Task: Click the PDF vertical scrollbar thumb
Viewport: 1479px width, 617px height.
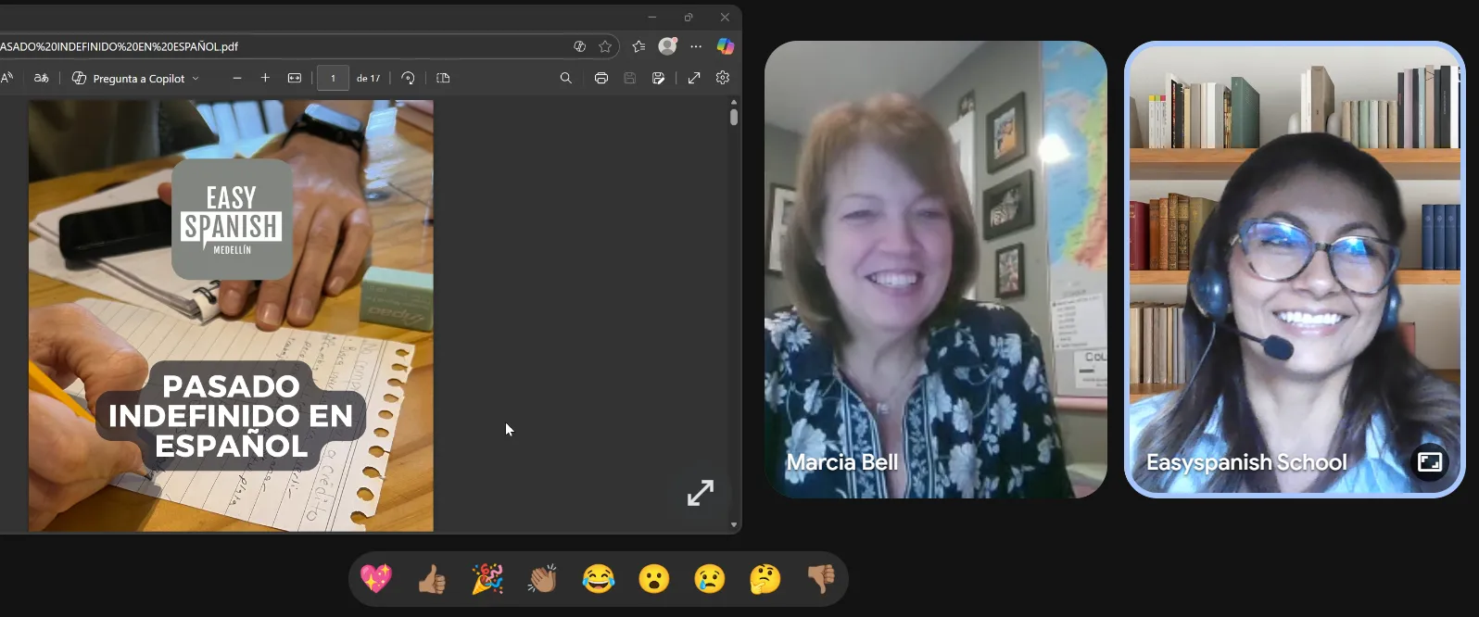Action: point(734,117)
